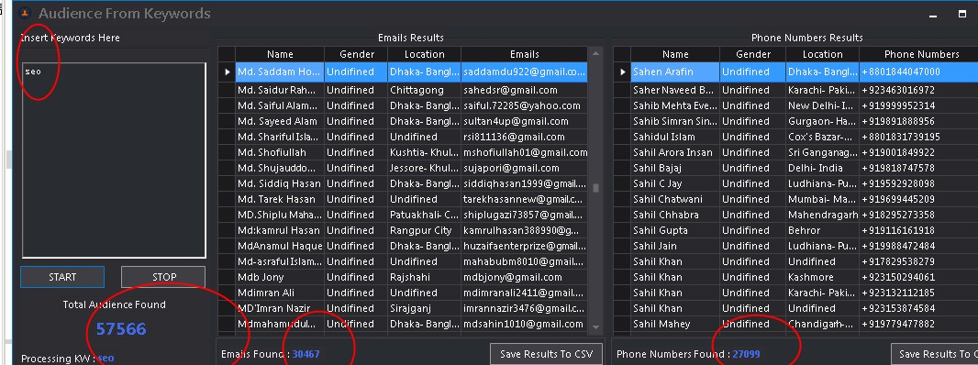The height and width of the screenshot is (365, 978).
Task: Click the 27099 phone numbers found count
Action: tap(747, 354)
